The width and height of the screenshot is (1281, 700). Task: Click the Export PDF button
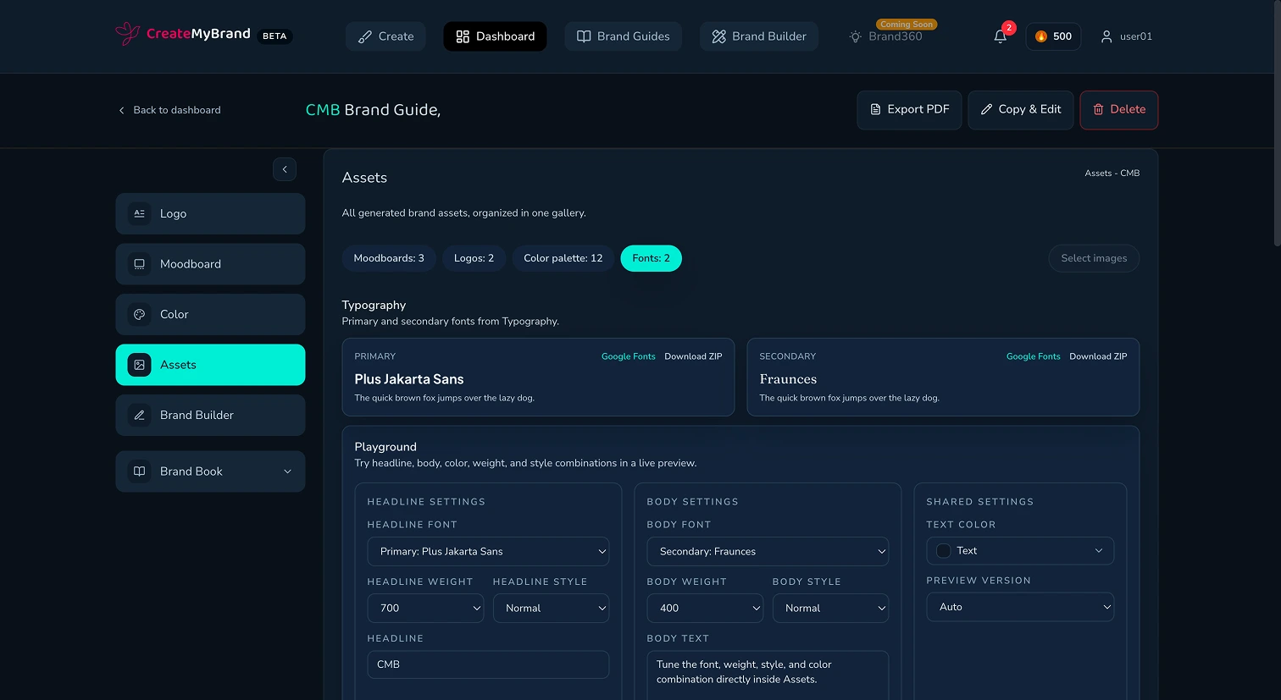coord(909,110)
